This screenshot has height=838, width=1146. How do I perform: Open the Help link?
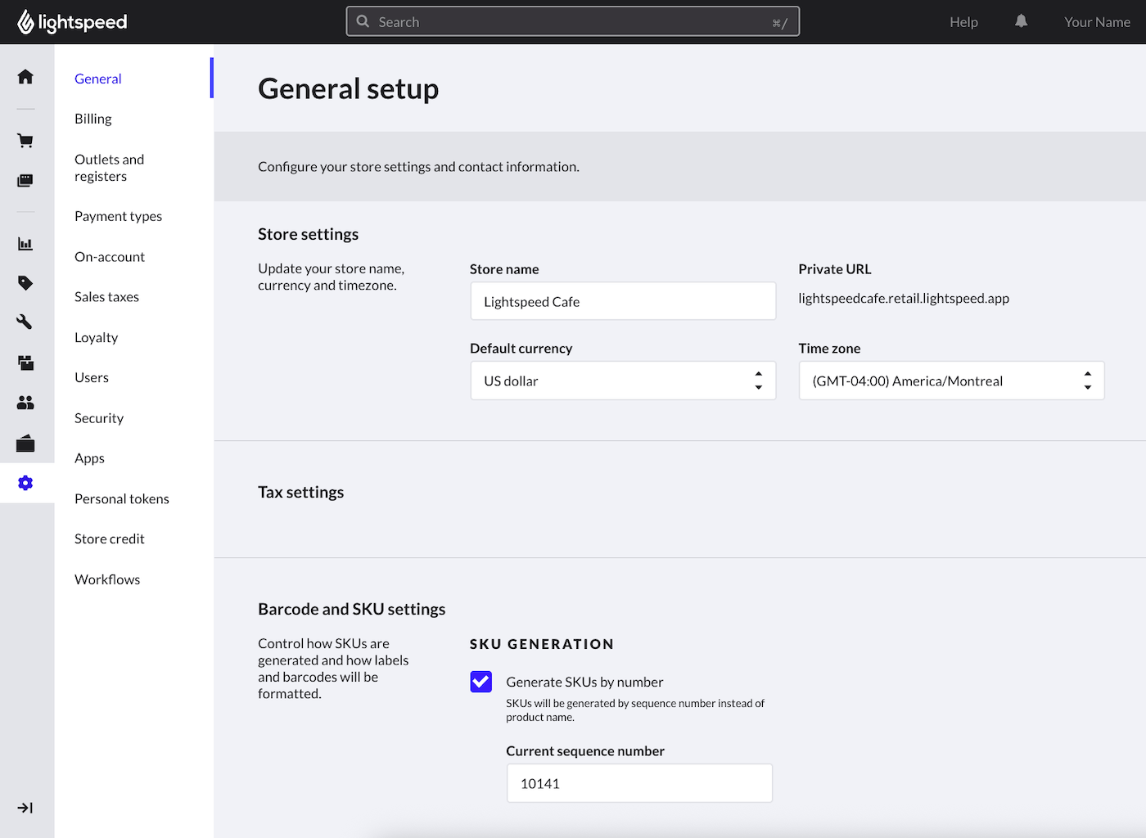(963, 21)
